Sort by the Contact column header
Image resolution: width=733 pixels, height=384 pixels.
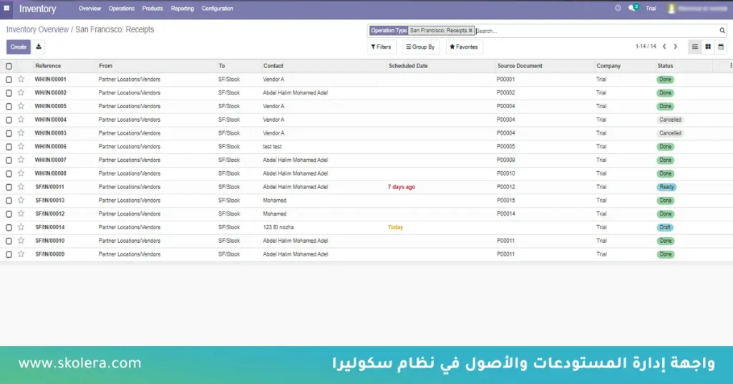point(273,66)
